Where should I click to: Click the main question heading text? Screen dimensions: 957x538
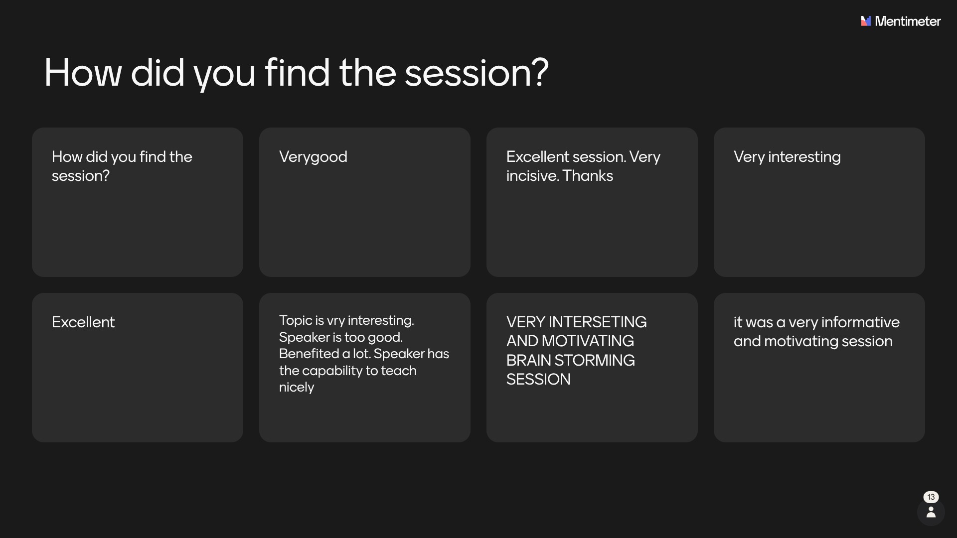coord(296,73)
